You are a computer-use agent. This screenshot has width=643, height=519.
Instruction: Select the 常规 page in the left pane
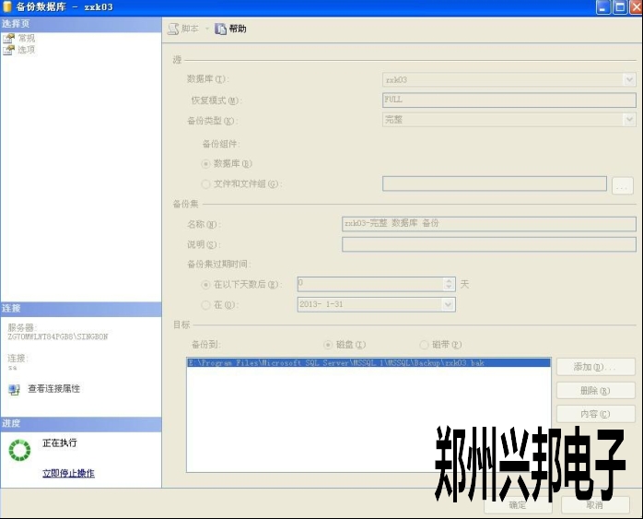point(9,39)
